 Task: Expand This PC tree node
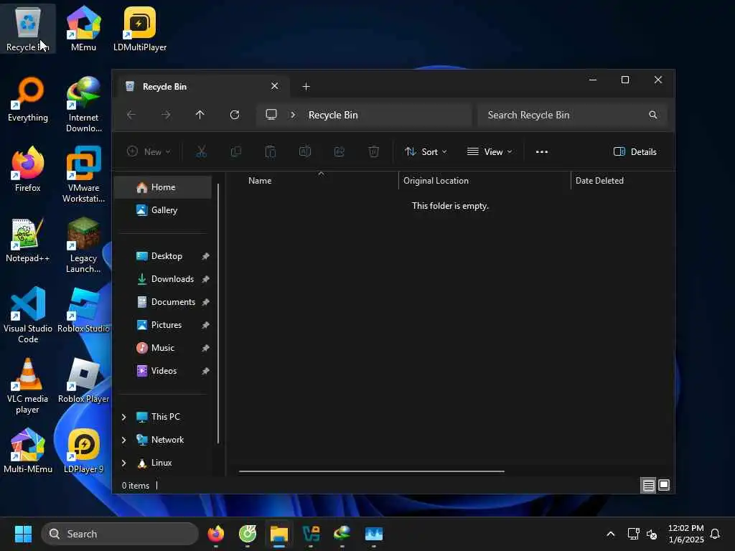[x=123, y=417]
